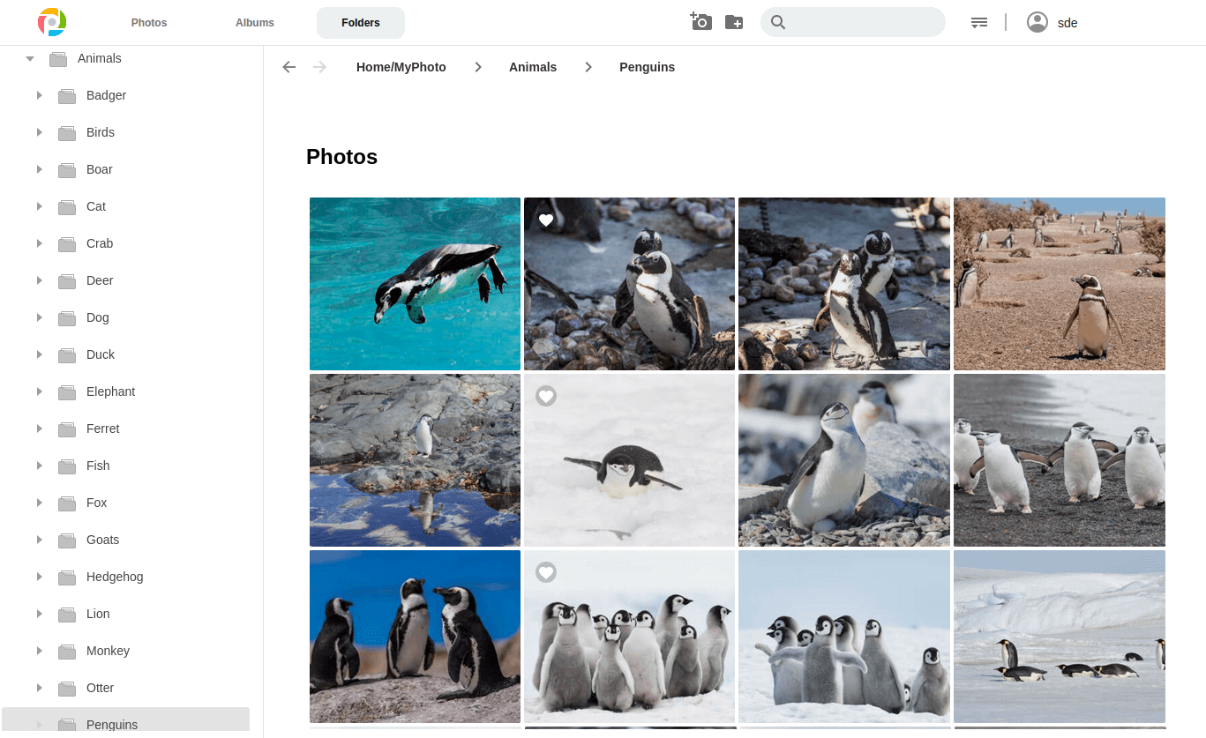1206x738 pixels.
Task: Expand the Cat folder arrow
Action: tap(39, 206)
